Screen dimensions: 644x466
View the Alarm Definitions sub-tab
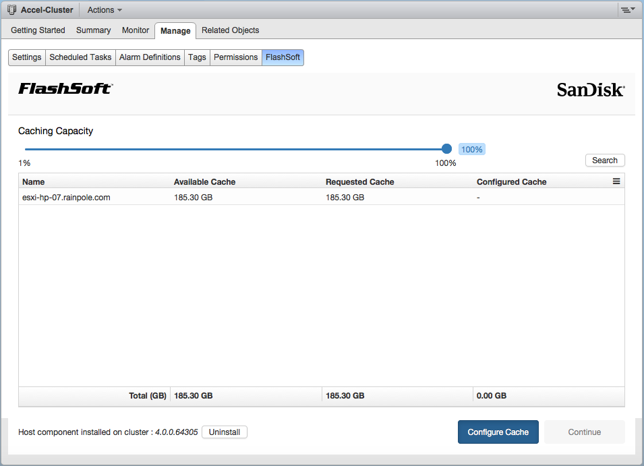pyautogui.click(x=150, y=57)
